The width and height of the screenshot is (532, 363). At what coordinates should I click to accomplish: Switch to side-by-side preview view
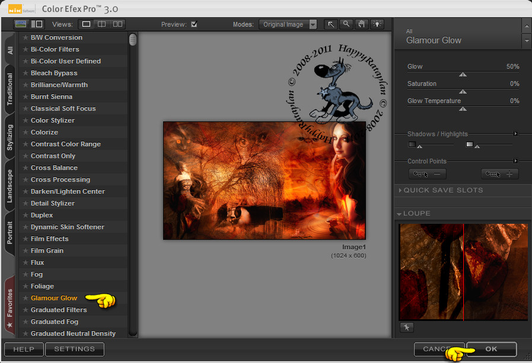(x=117, y=24)
